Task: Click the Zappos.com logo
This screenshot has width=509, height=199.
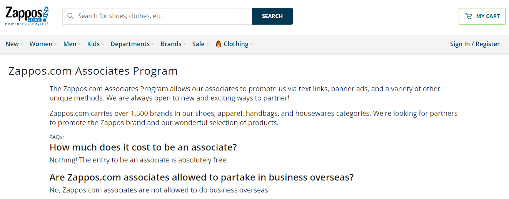Action: [x=27, y=16]
